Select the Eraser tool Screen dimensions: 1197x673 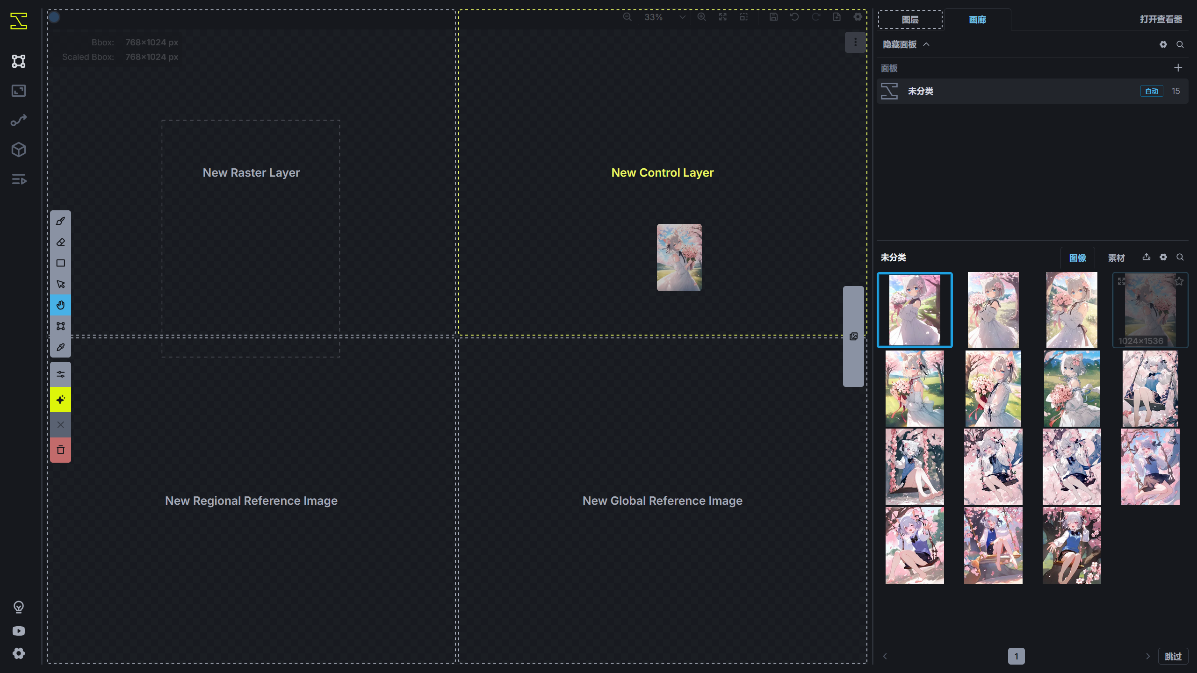click(x=60, y=242)
